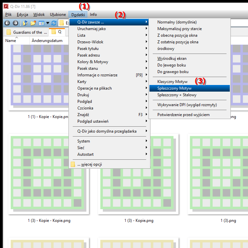Open the 'Znajdź' submenu
248x248 pixels.
[x=109, y=115]
